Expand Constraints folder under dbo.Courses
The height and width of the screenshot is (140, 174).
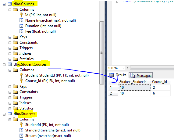pos(10,43)
